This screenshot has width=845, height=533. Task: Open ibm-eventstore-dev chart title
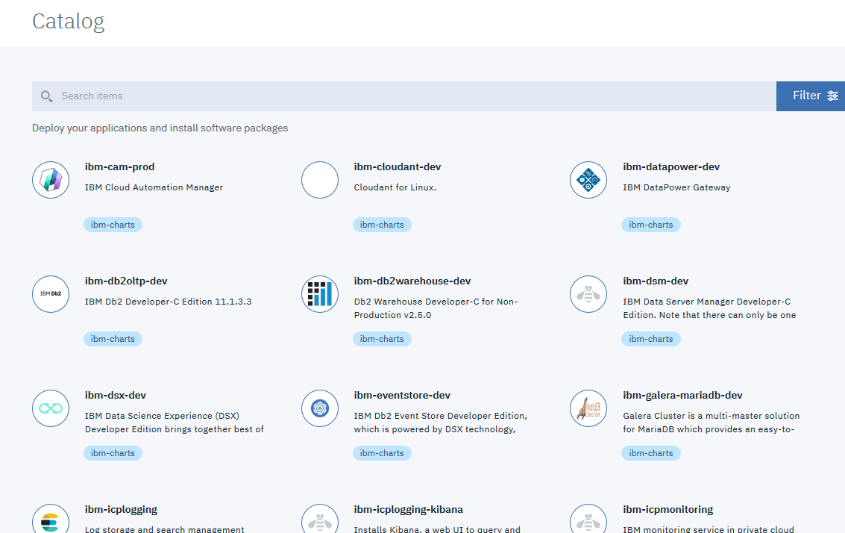coord(402,396)
